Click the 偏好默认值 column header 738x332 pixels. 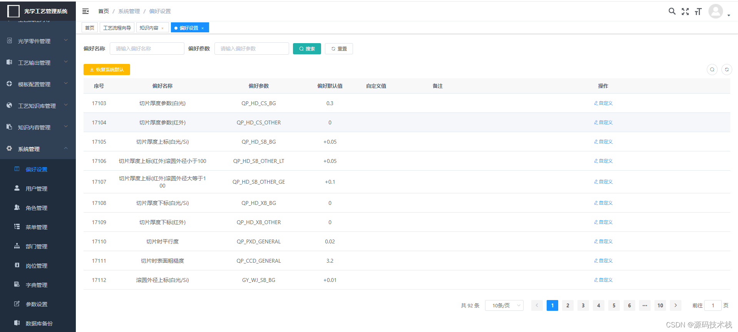[x=330, y=86]
